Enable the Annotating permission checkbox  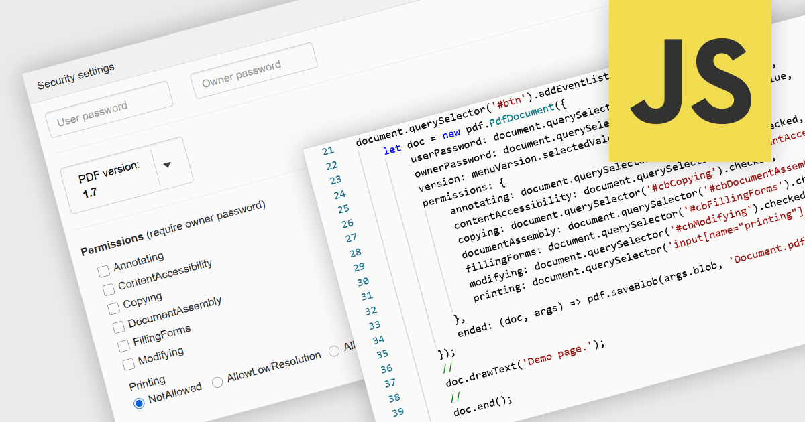pyautogui.click(x=104, y=271)
